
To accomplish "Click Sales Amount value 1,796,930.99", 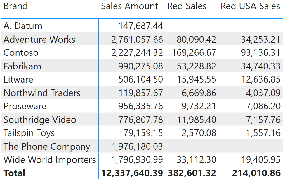I will (x=137, y=159).
